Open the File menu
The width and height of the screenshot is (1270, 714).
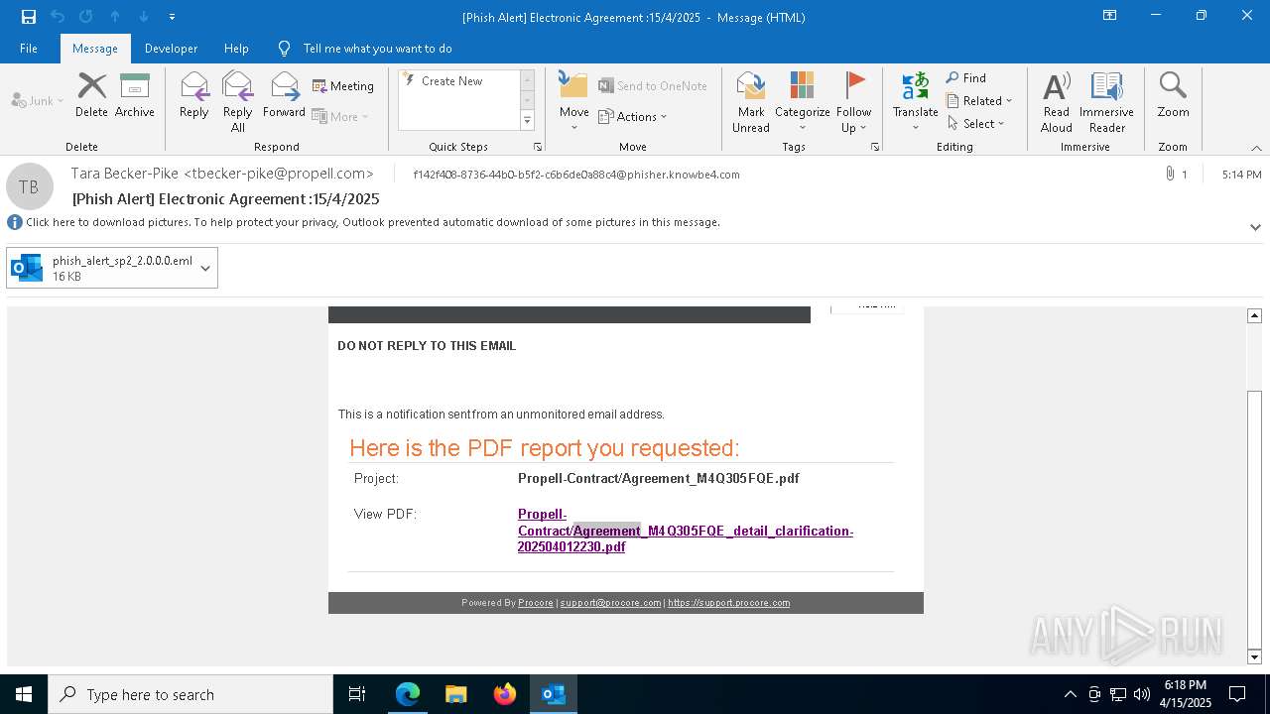tap(29, 49)
